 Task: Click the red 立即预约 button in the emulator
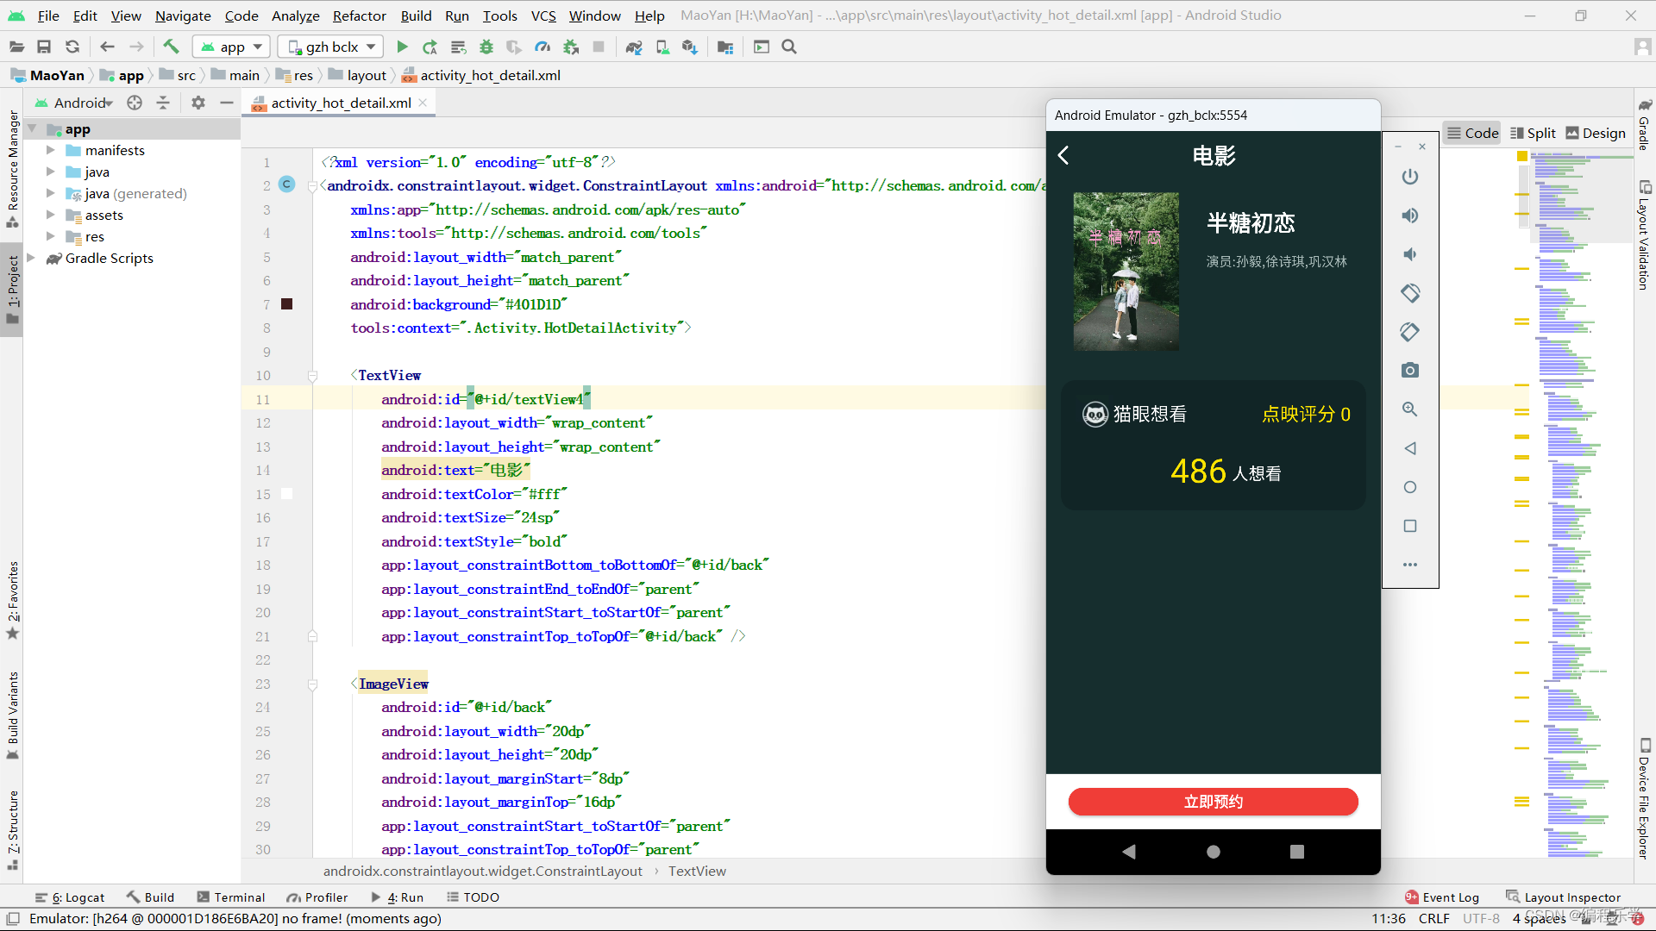coord(1213,802)
